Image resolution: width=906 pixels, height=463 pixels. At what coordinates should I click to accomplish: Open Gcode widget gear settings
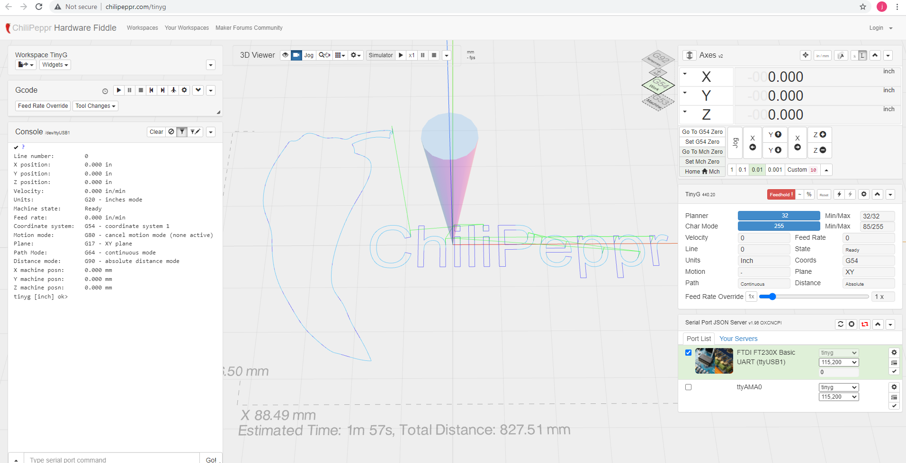[x=184, y=90]
